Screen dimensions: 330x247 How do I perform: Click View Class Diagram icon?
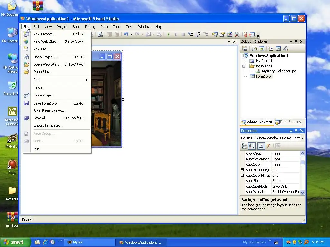coord(286,49)
